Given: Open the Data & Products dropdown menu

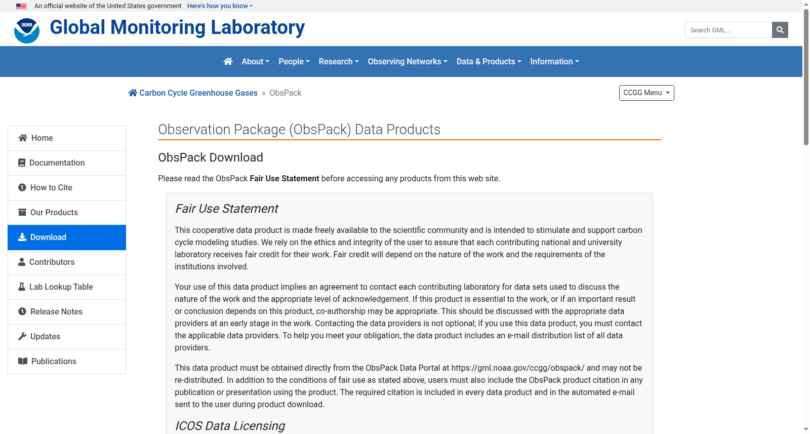Looking at the screenshot, I should [x=489, y=61].
